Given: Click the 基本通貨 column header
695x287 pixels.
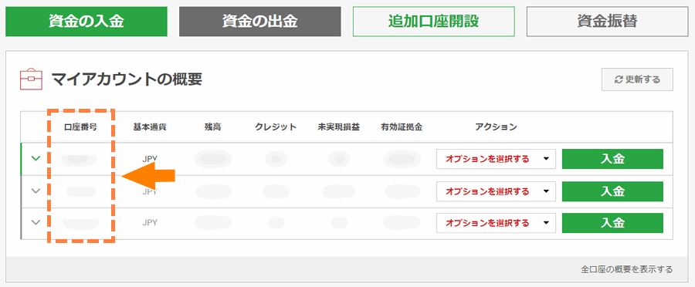Looking at the screenshot, I should (x=150, y=127).
